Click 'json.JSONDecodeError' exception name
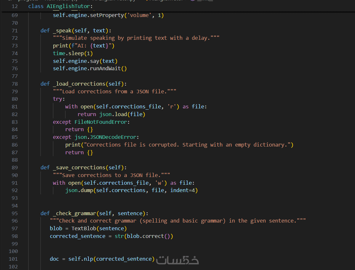Image resolution: width=355 pixels, height=270 pixels. coord(106,137)
